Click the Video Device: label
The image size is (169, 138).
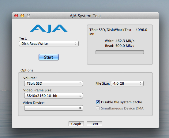(34, 103)
